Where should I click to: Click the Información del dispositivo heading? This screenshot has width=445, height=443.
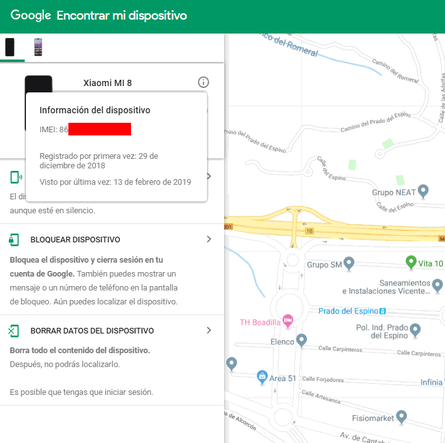pos(95,110)
